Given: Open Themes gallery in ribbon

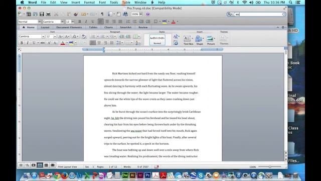Looking at the screenshot, I should click(224, 40).
